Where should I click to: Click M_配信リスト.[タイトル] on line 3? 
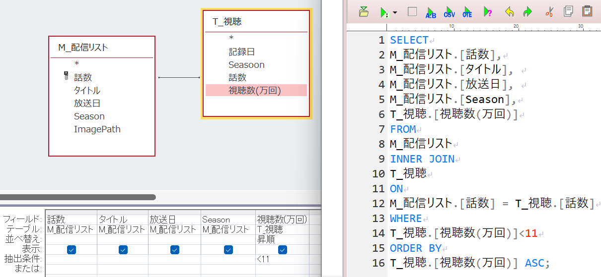click(x=449, y=70)
